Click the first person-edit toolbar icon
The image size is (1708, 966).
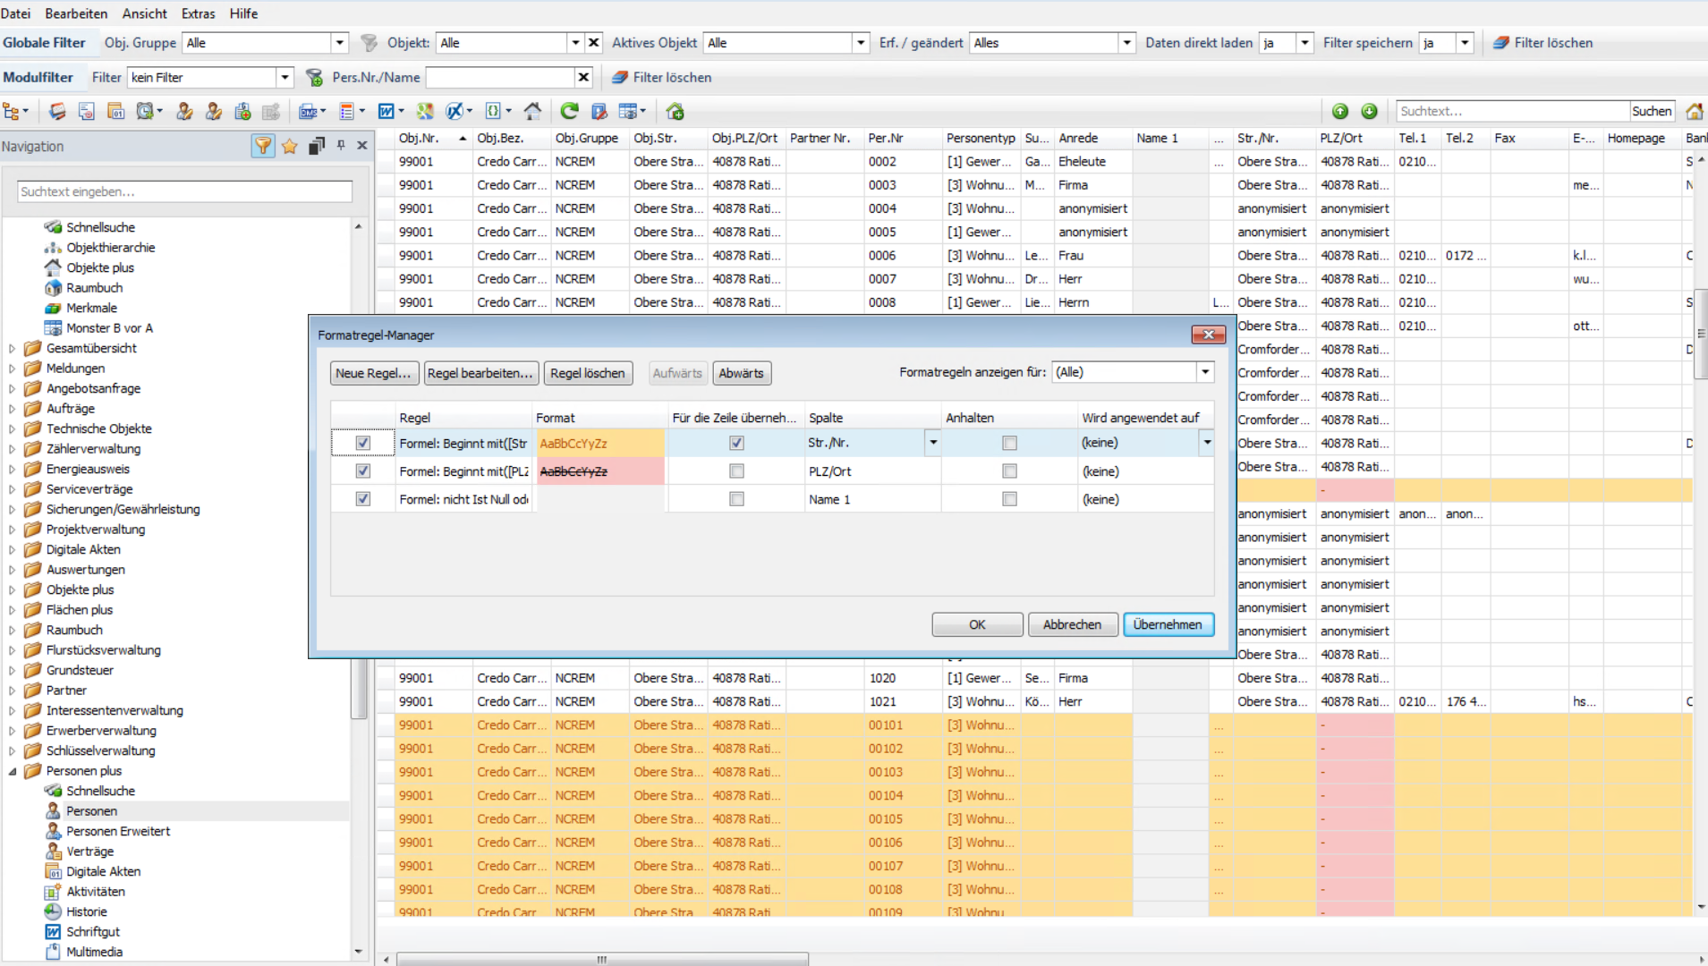point(184,111)
